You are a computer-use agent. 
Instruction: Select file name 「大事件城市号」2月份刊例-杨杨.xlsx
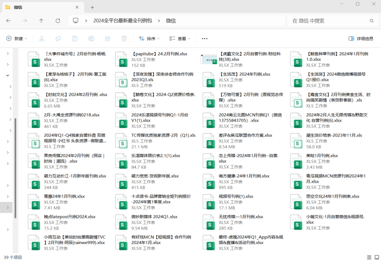[75, 57]
